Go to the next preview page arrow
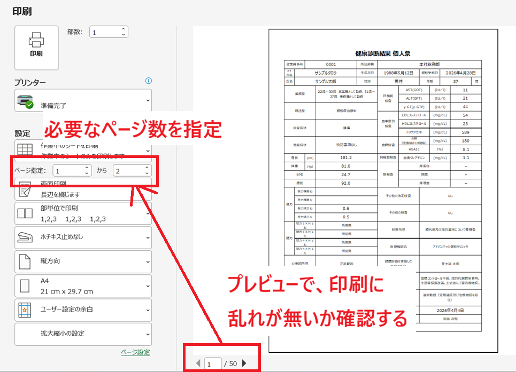The width and height of the screenshot is (516, 372). coord(244,363)
